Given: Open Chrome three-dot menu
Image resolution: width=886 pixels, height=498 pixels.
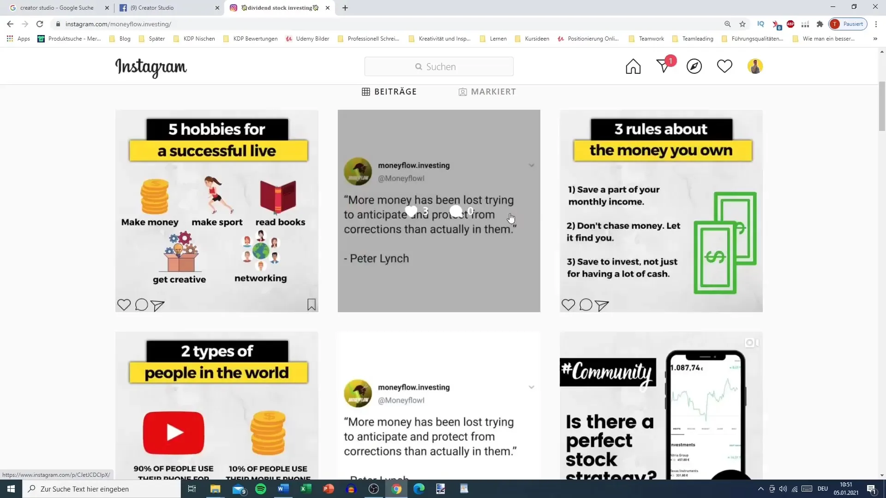Looking at the screenshot, I should coord(876,24).
